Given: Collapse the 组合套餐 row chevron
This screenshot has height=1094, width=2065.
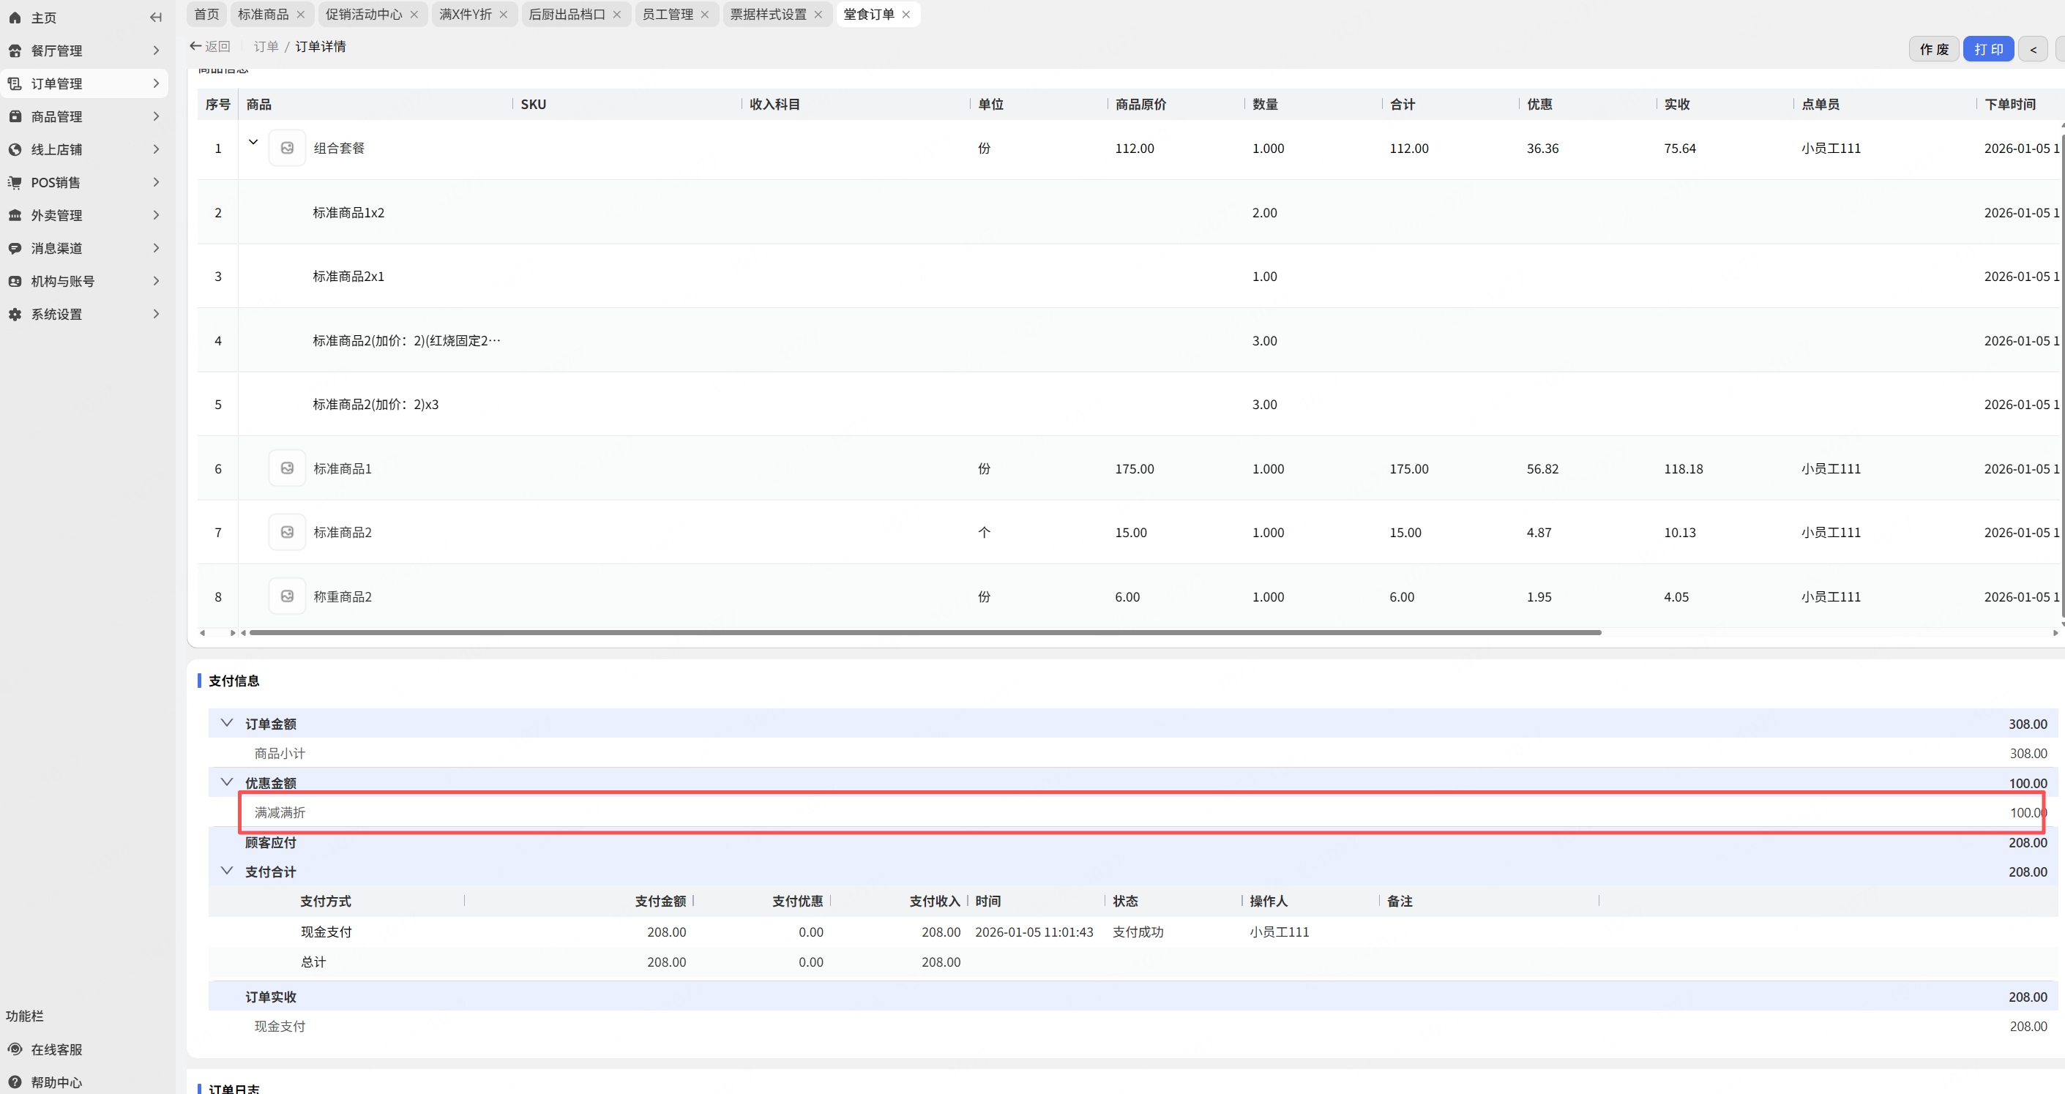Looking at the screenshot, I should point(253,142).
